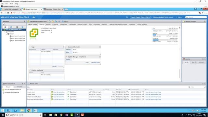Open Server Manager in inner remote taskbar
Screen dimensions: 208x117
tap(9, 110)
